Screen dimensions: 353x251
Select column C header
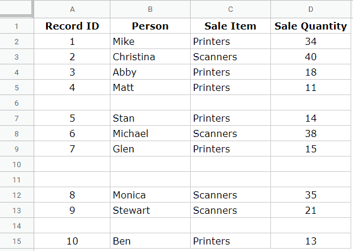click(x=230, y=9)
